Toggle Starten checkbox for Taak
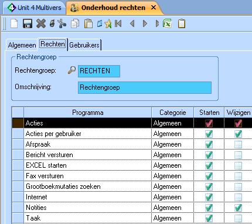252x224 pixels. pos(209,218)
